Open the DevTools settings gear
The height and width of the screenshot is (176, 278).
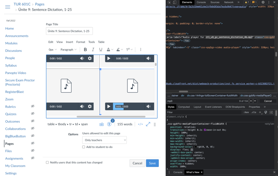(263, 2)
